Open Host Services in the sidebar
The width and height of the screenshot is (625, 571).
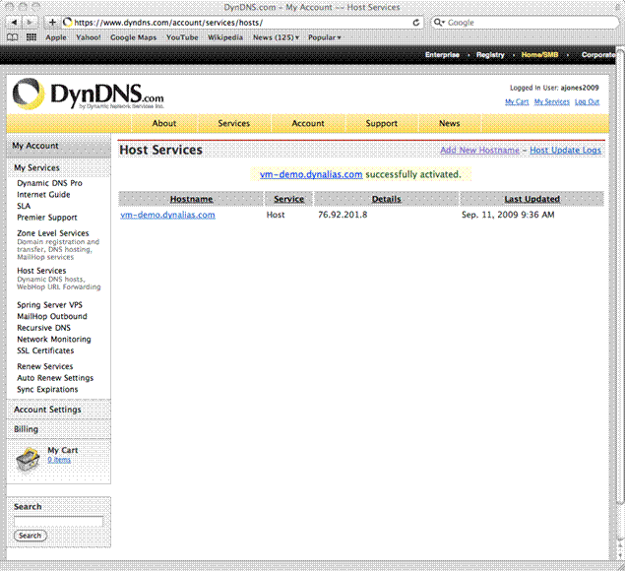pyautogui.click(x=41, y=271)
